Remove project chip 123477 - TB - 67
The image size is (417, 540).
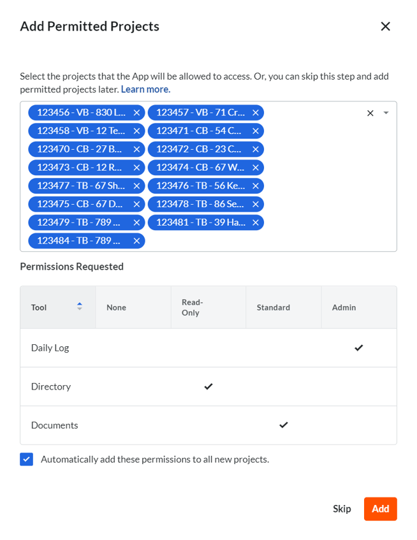[x=136, y=186]
